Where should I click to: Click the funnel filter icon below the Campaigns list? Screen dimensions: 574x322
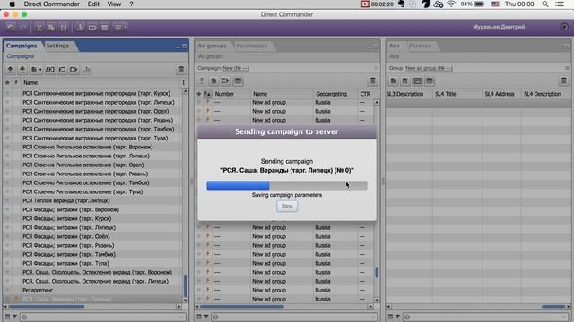[x=14, y=317]
